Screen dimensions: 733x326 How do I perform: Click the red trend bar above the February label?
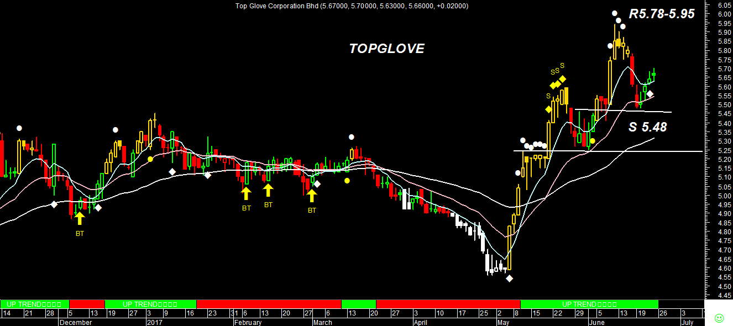(269, 304)
